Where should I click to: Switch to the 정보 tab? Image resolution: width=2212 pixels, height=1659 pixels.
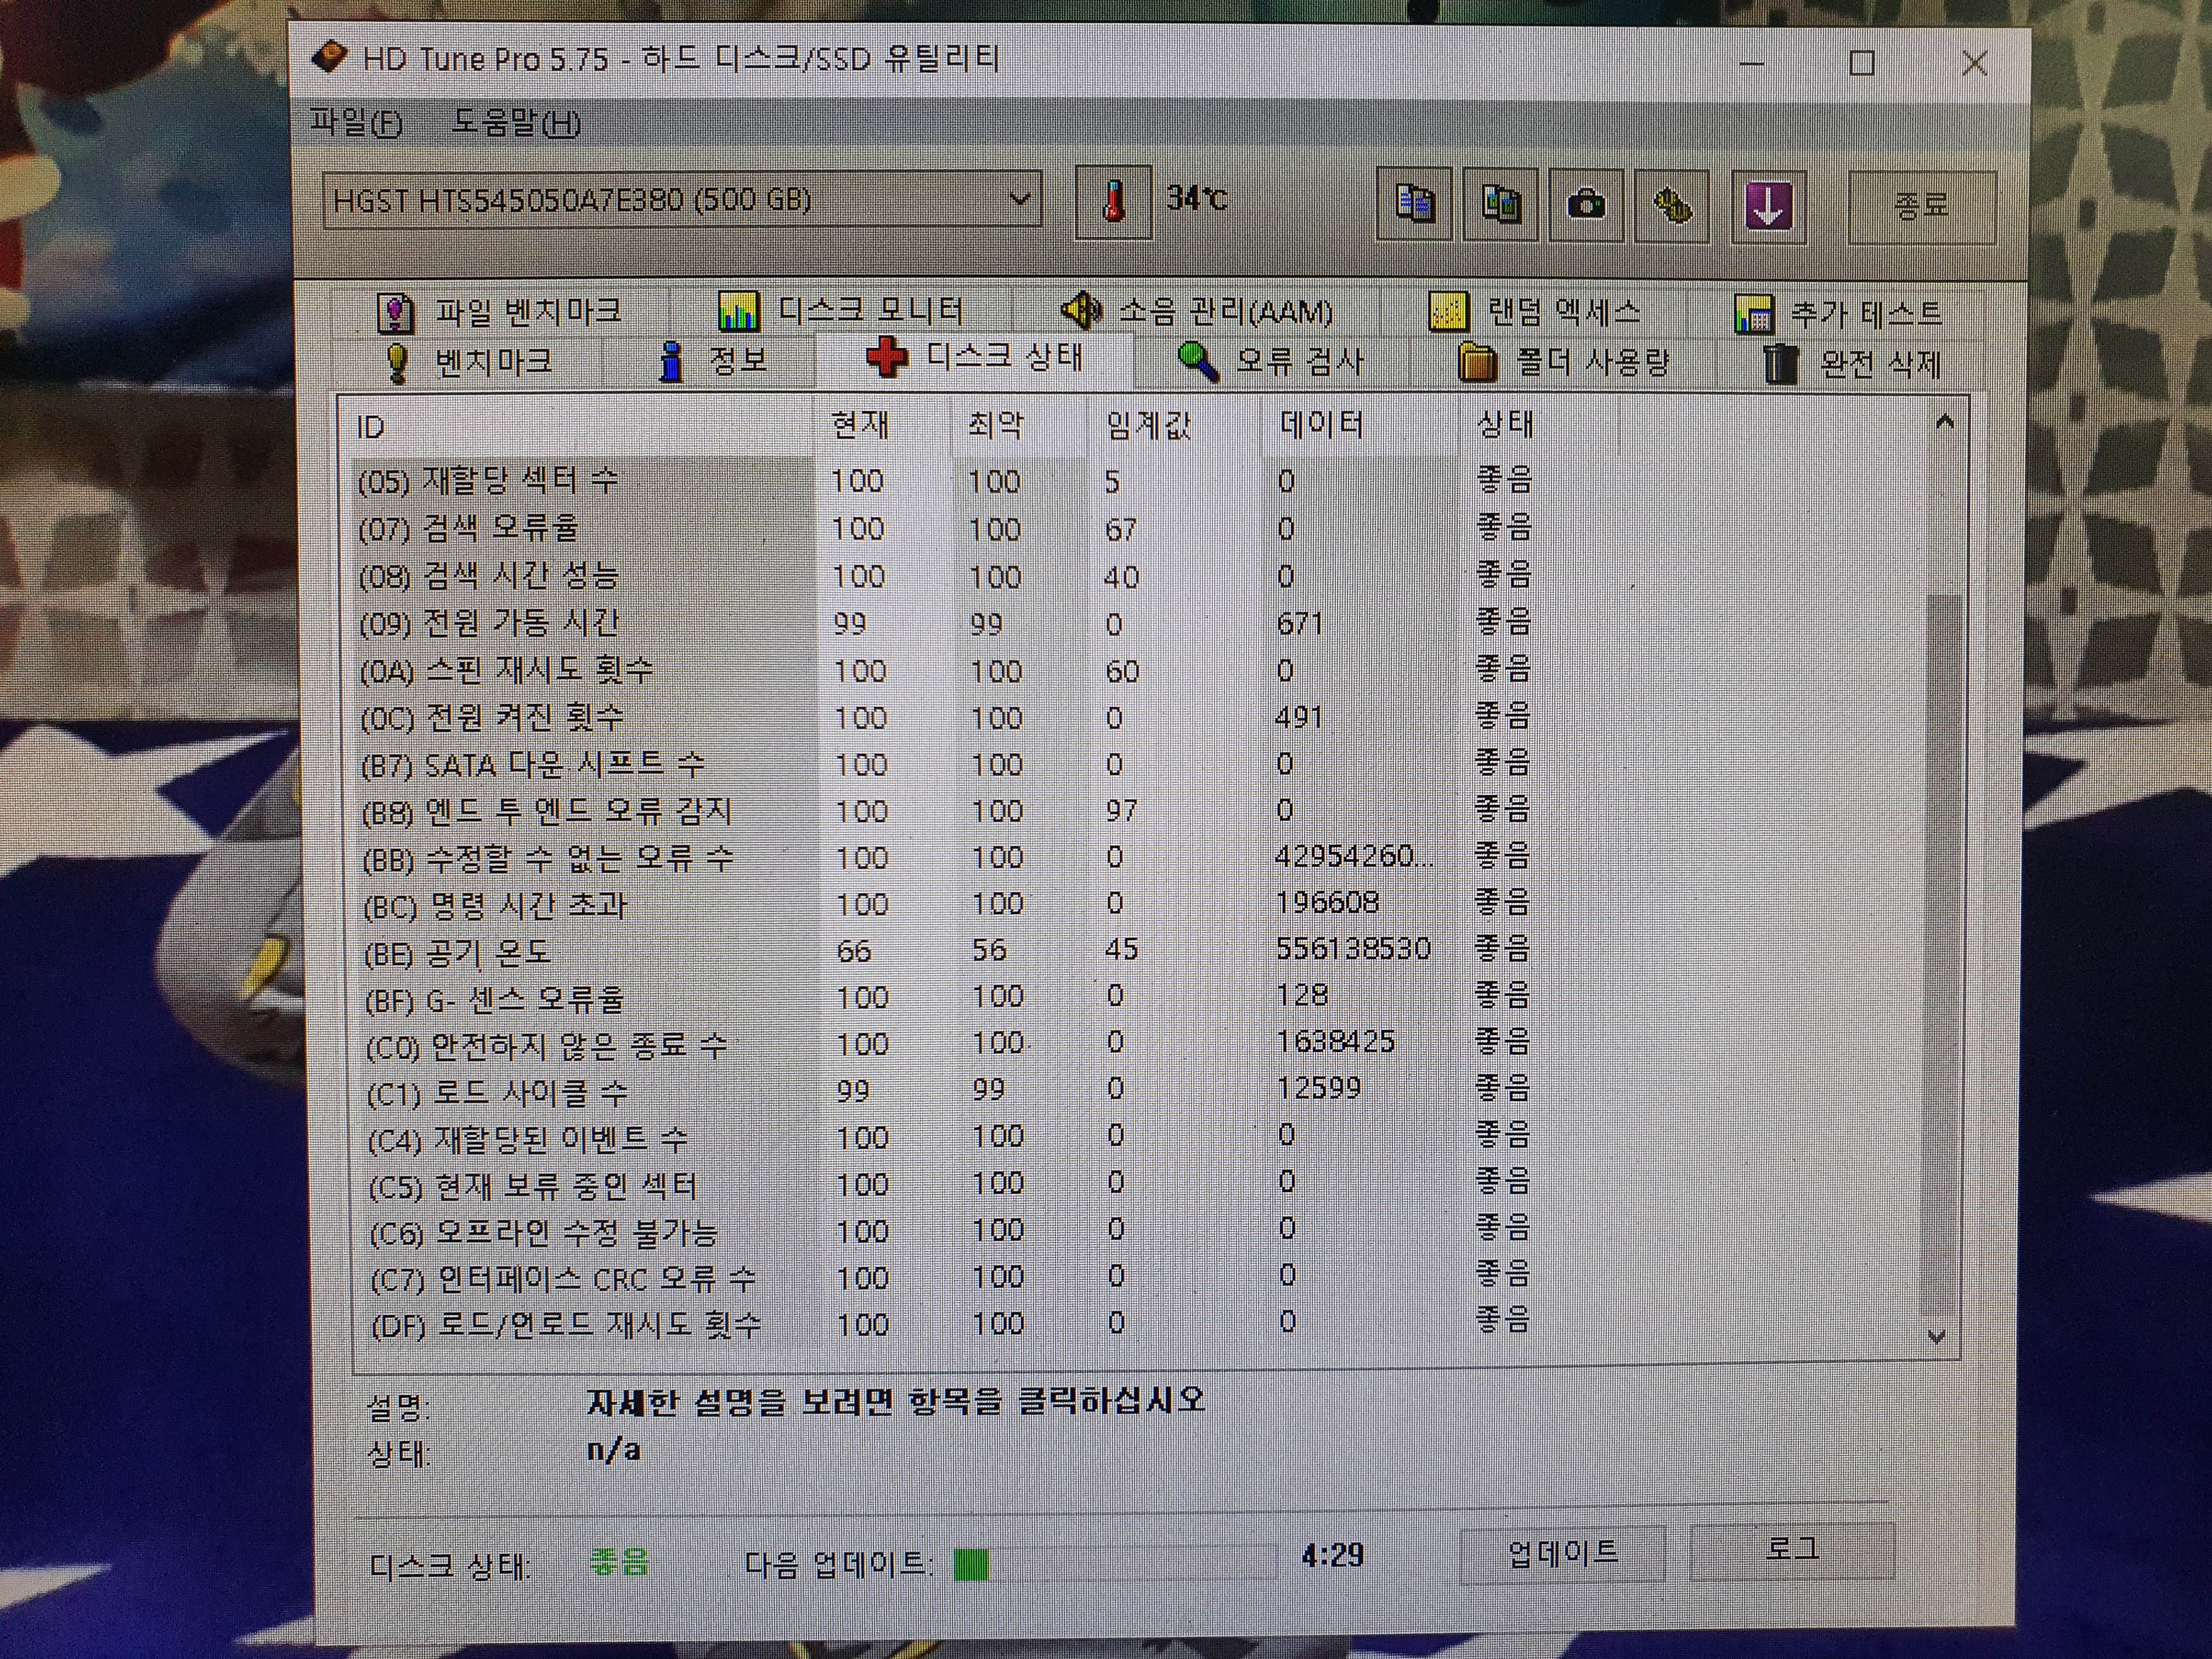tap(713, 360)
